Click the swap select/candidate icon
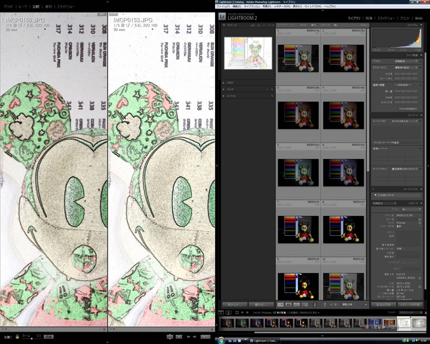Viewport: 430px width, 344px height. click(x=170, y=337)
